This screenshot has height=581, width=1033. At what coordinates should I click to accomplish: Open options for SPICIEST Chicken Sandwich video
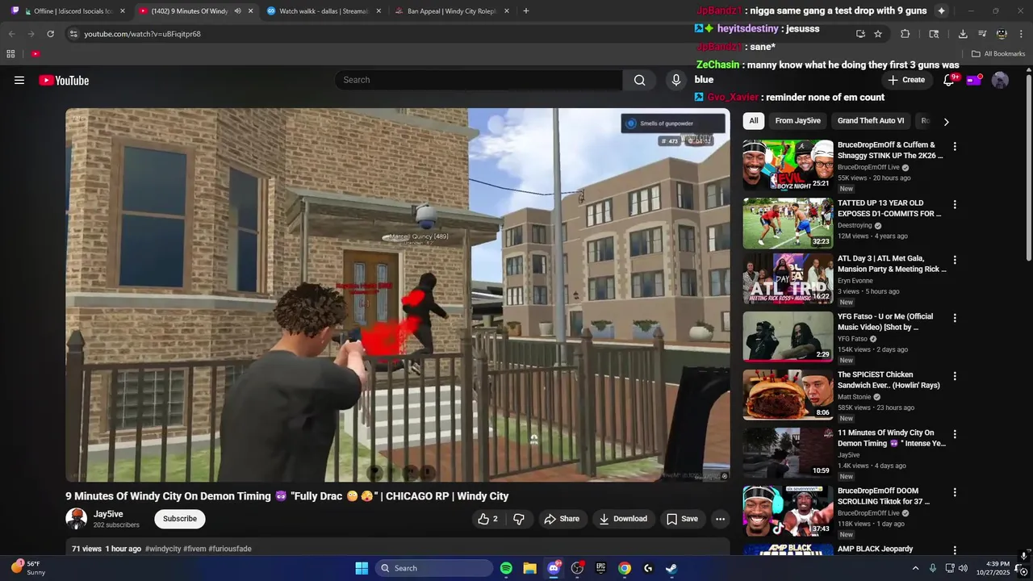tap(955, 376)
